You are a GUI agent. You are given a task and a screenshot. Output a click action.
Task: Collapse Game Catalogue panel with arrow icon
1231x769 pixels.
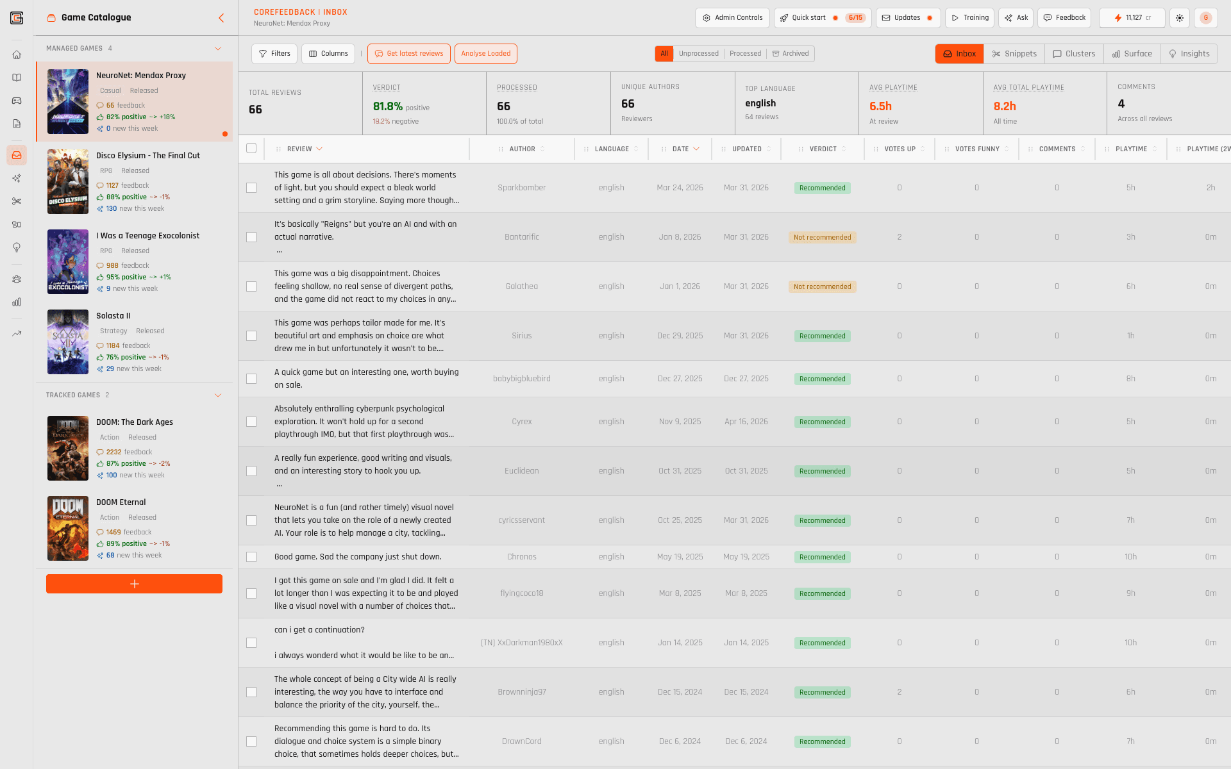point(221,18)
